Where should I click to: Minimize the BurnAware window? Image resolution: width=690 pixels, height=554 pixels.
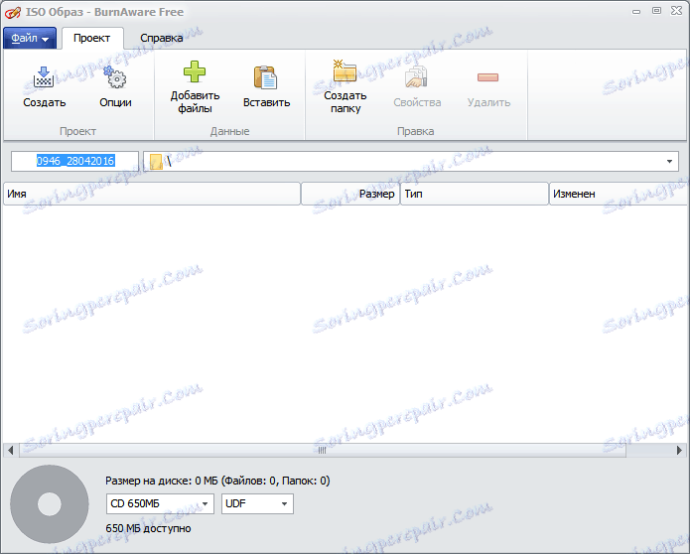click(636, 12)
